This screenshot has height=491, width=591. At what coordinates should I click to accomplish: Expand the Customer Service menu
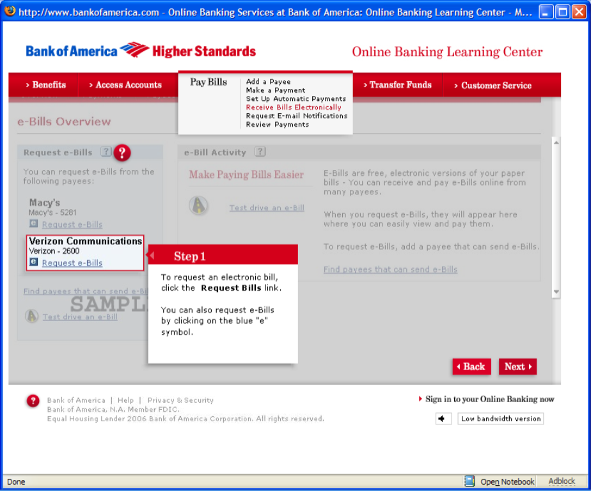(x=492, y=85)
